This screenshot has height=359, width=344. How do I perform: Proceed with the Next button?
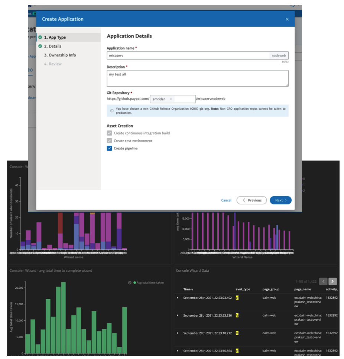point(280,200)
